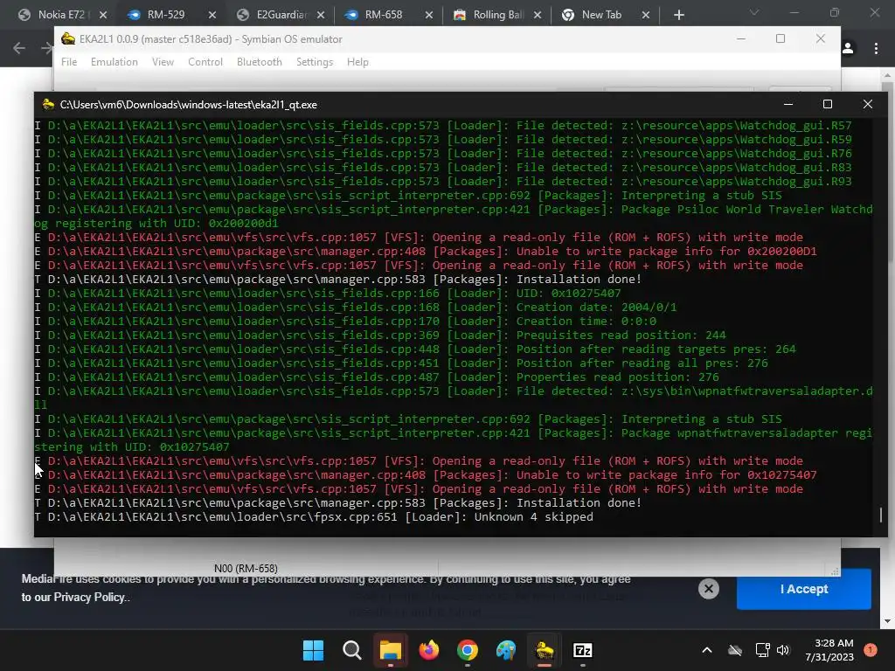Close the RM-658 tab
Viewport: 895px width, 671px height.
428,15
